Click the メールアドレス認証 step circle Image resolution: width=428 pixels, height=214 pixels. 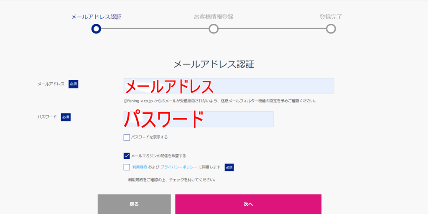point(97,29)
